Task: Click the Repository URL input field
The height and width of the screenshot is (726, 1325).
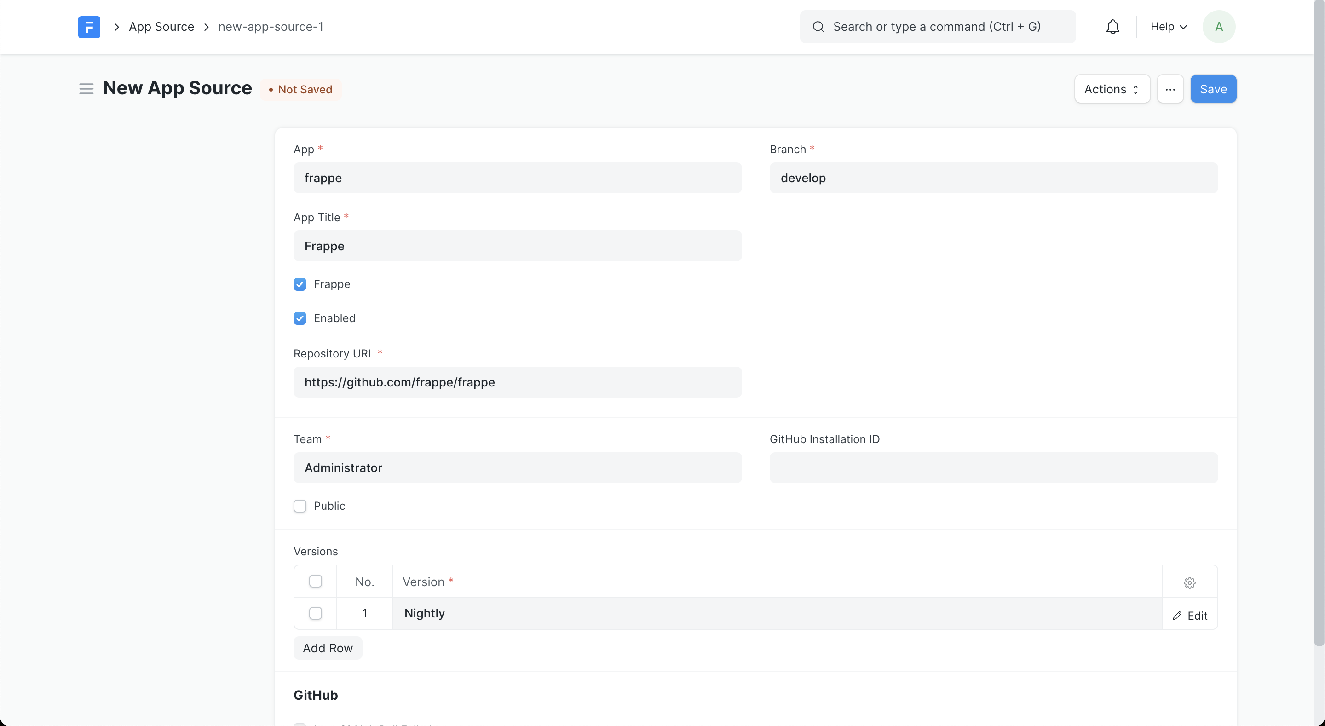Action: pos(517,382)
